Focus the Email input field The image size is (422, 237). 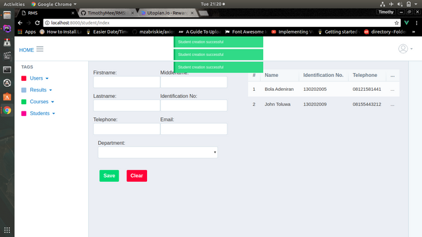pos(194,129)
